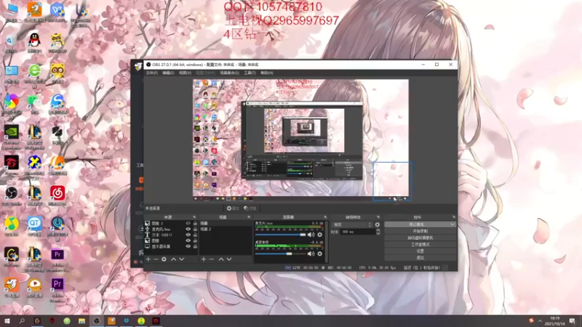This screenshot has height=327, width=582.
Task: Mute the 麦克风/Aux speaker icon
Action: [x=311, y=235]
